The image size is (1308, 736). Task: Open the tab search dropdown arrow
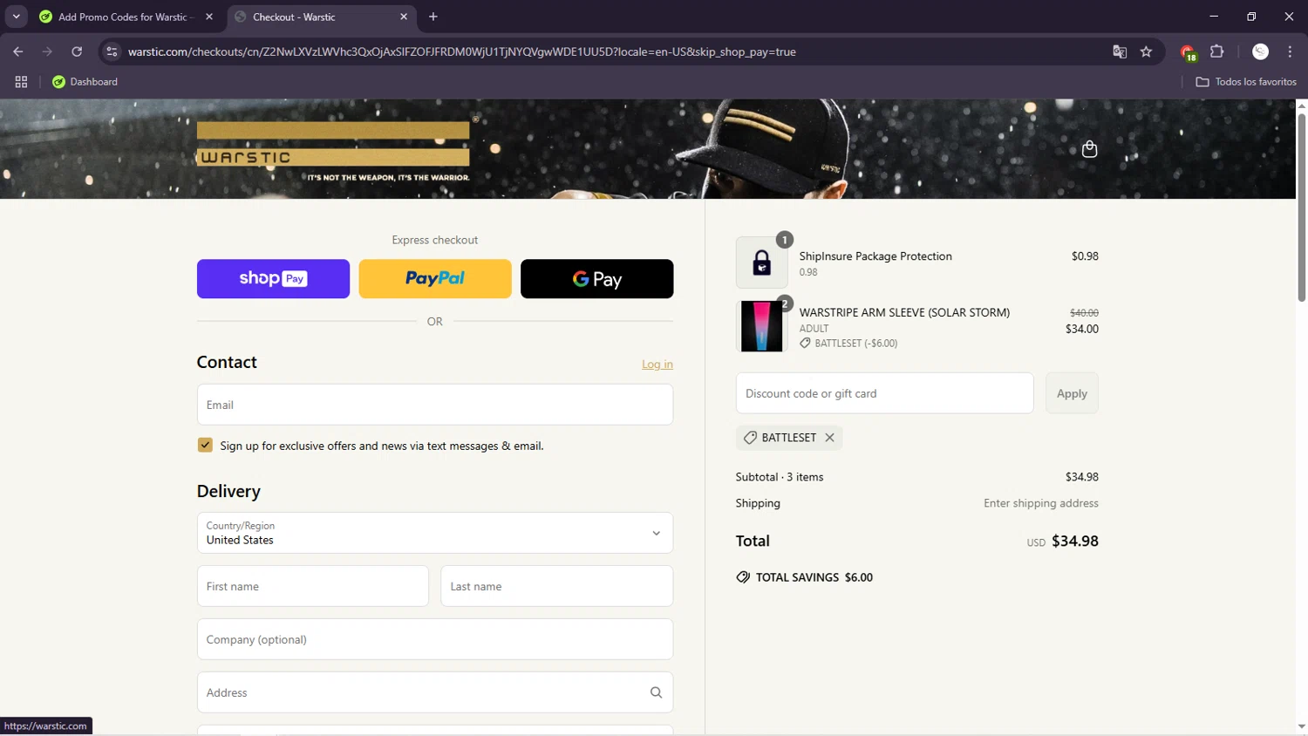click(x=16, y=17)
